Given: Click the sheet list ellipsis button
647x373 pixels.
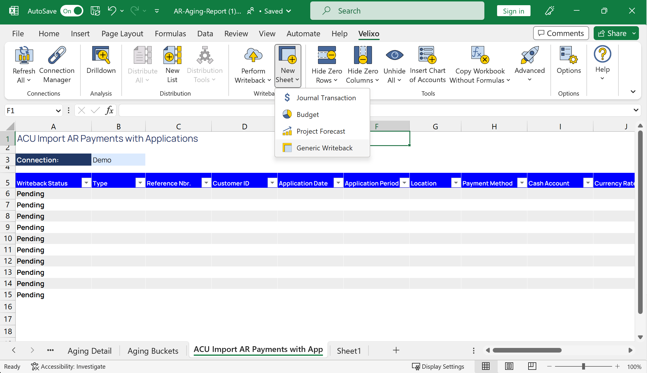Looking at the screenshot, I should pos(50,350).
